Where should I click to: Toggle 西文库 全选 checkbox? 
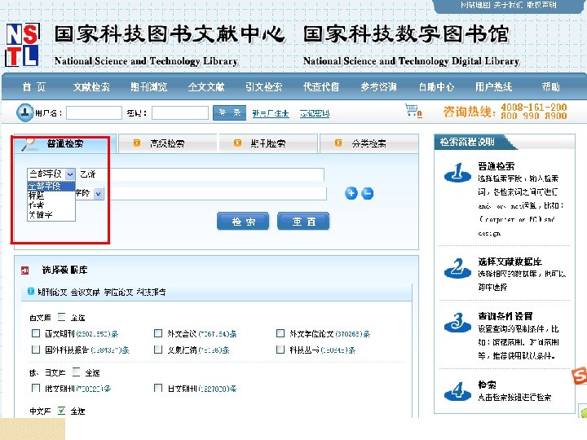(x=62, y=317)
